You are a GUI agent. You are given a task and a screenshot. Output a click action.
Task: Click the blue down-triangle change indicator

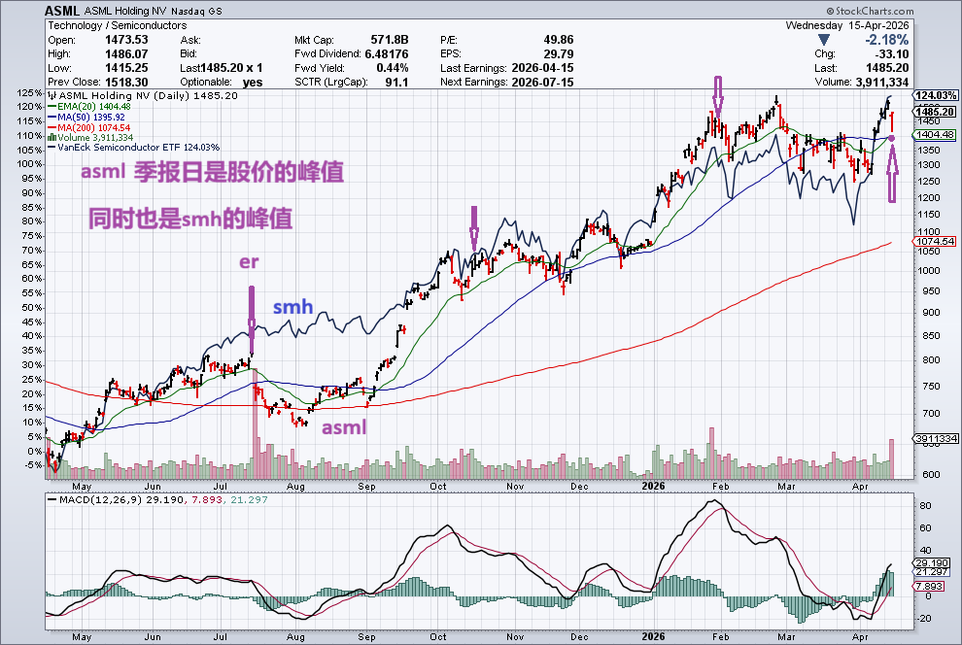point(824,40)
